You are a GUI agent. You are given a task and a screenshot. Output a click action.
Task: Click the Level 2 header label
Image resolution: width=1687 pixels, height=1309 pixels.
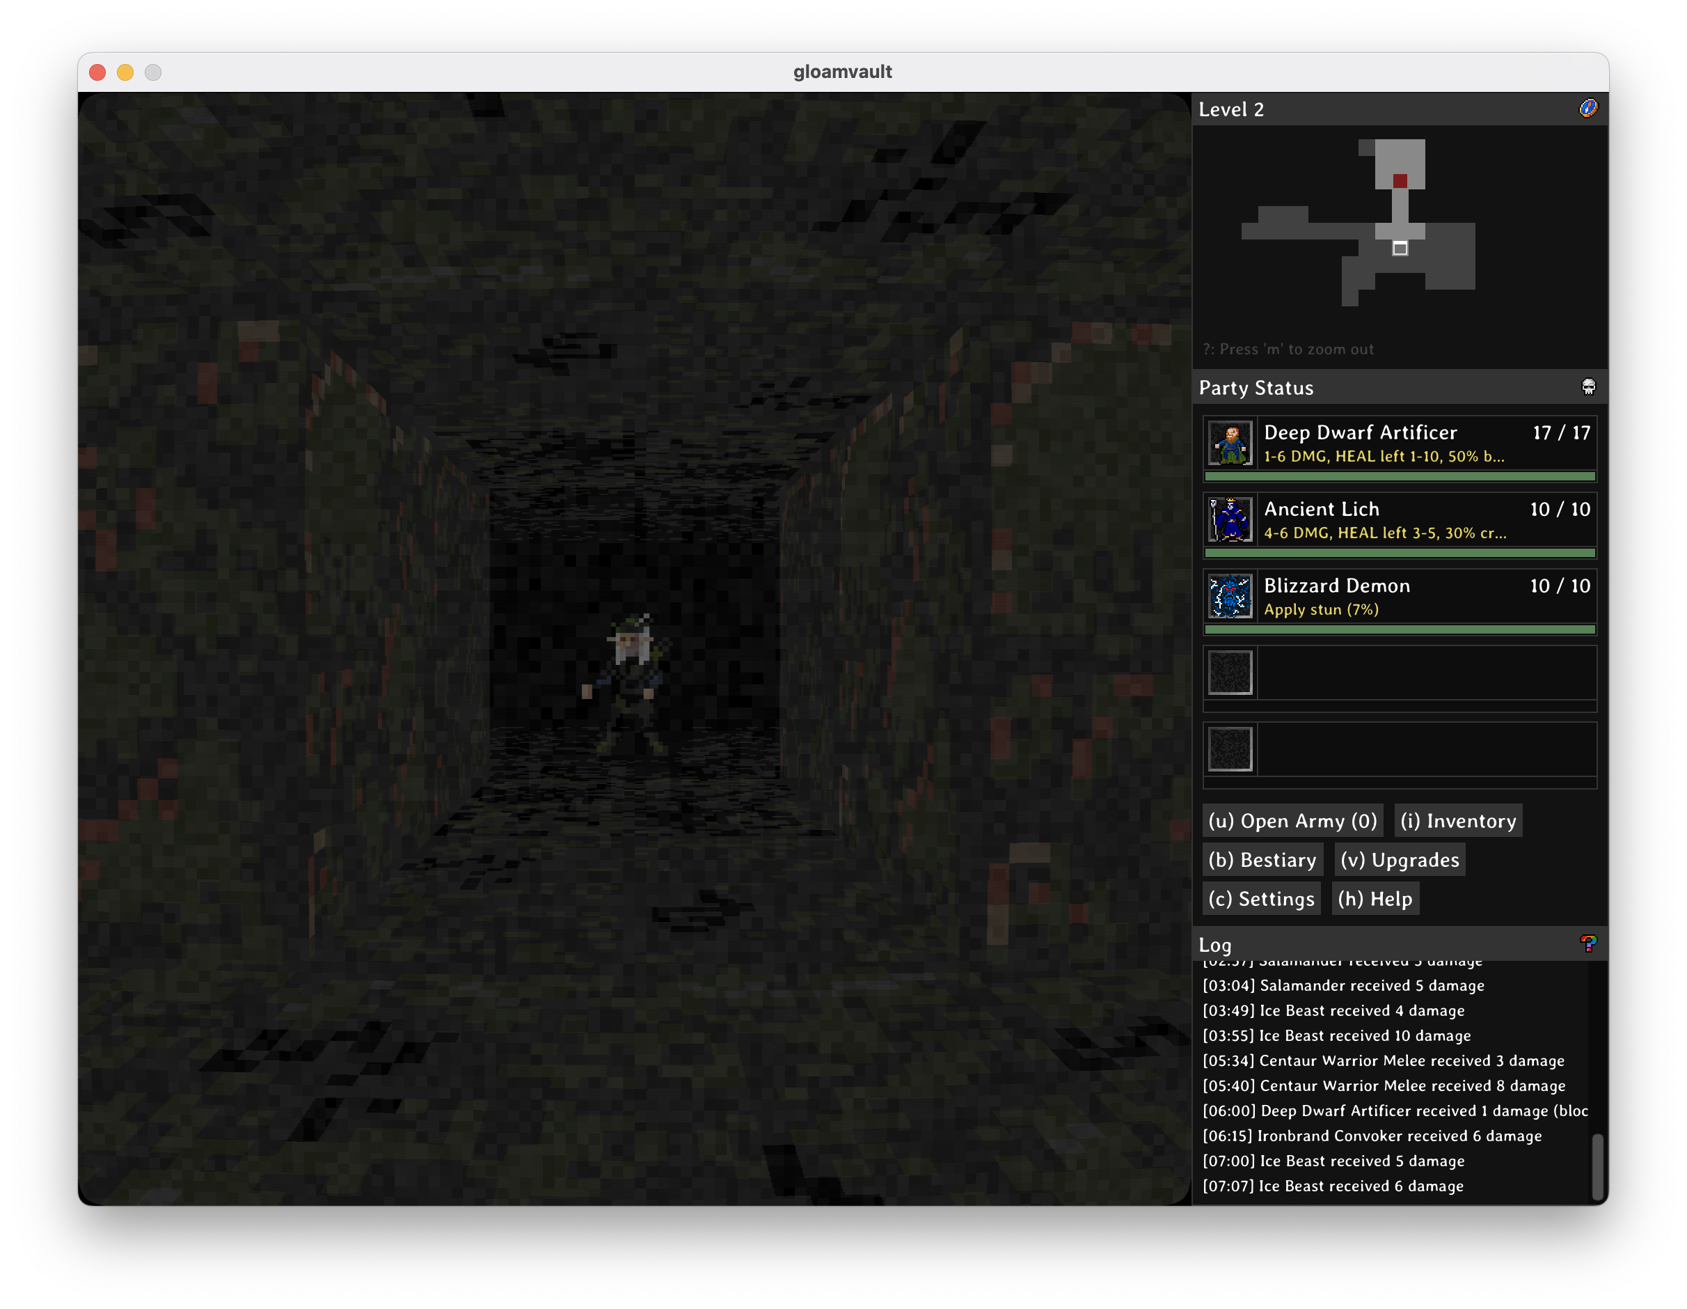(1231, 109)
